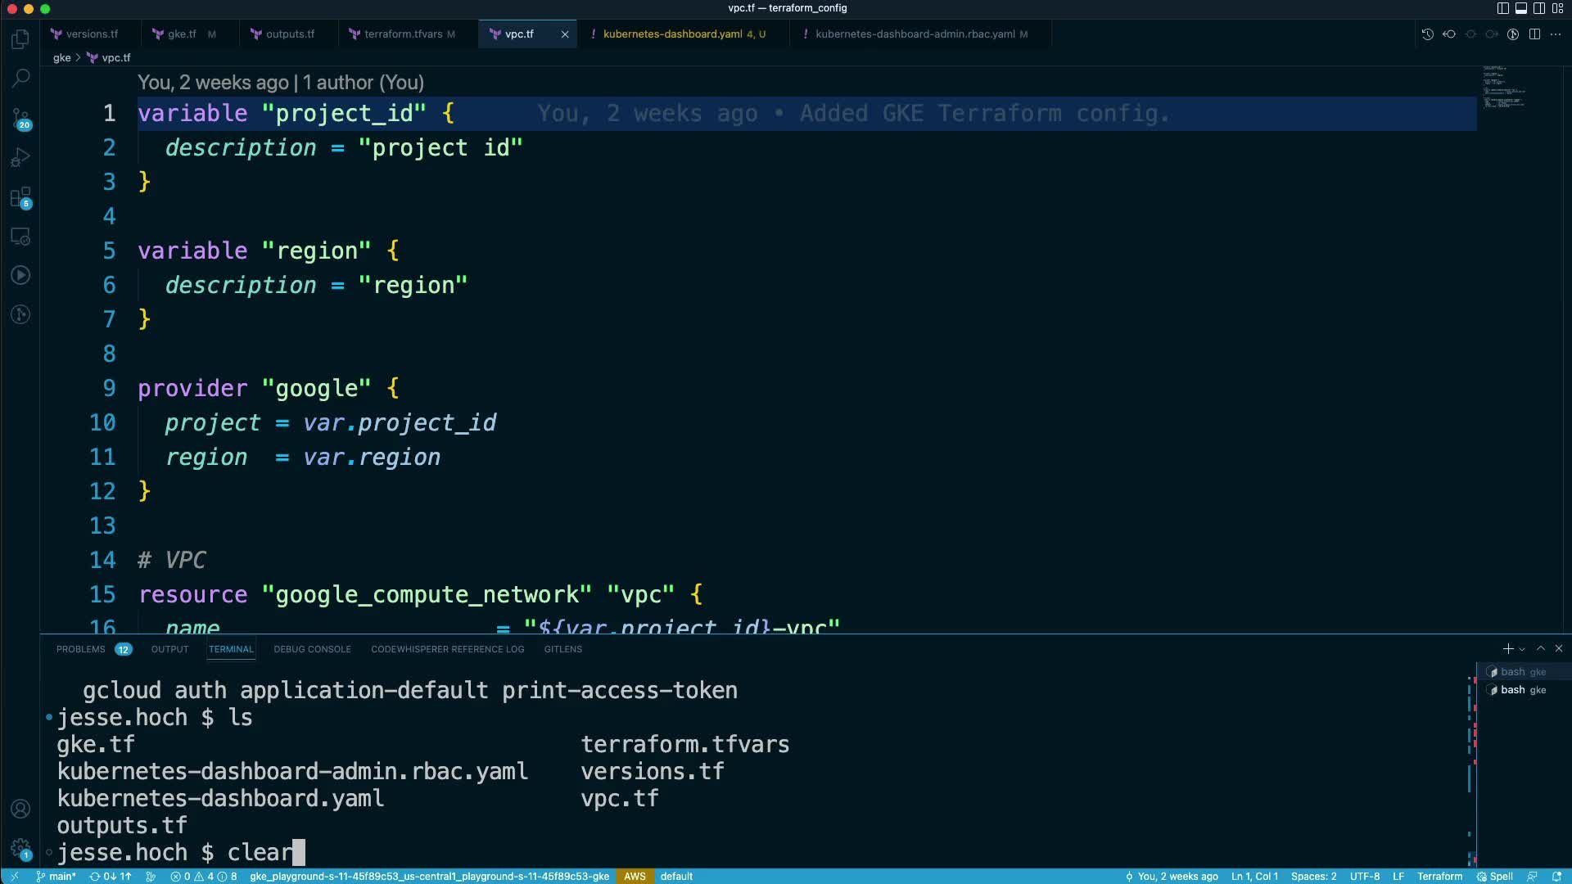
Task: Open the Search view in activity bar
Action: pyautogui.click(x=20, y=79)
